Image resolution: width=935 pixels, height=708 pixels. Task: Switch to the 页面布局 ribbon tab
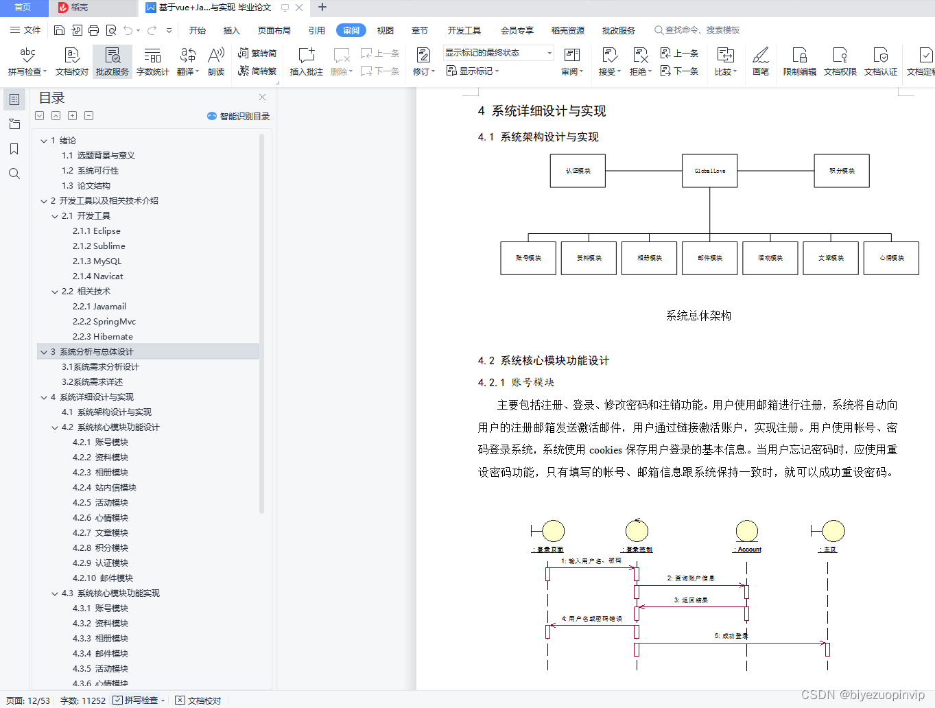[274, 30]
